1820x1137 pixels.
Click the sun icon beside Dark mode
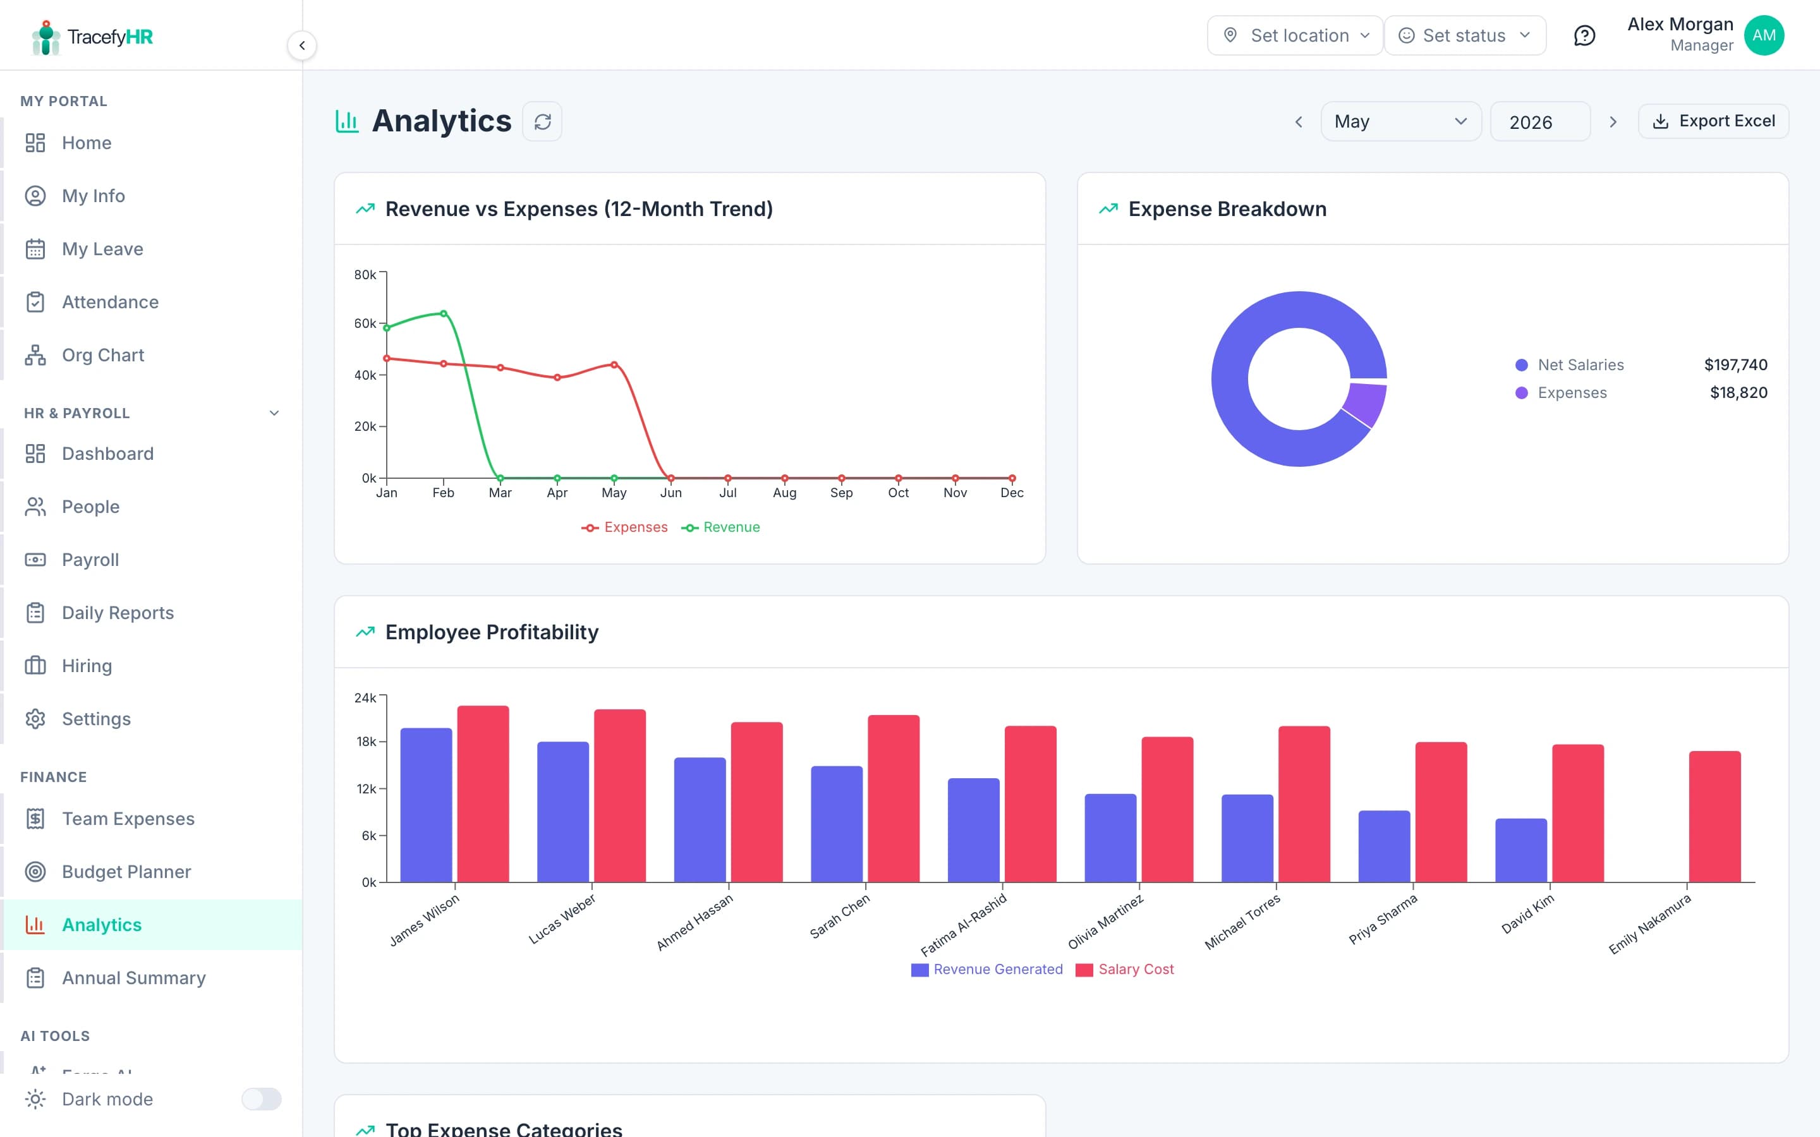35,1098
